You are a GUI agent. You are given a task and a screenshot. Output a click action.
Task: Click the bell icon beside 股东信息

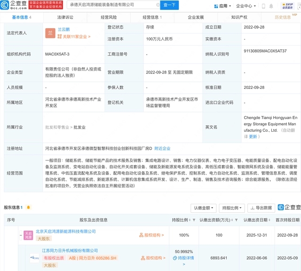click(28, 207)
